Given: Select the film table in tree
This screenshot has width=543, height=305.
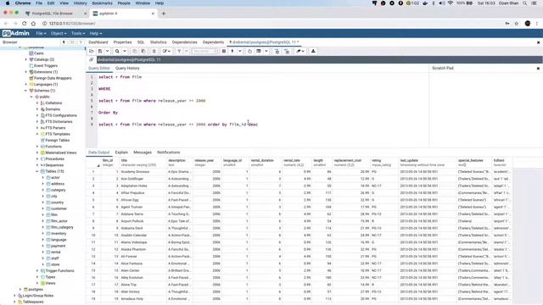Looking at the screenshot, I should [x=54, y=214].
